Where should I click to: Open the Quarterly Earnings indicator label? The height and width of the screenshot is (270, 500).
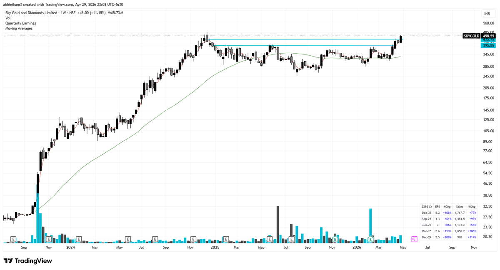click(20, 23)
